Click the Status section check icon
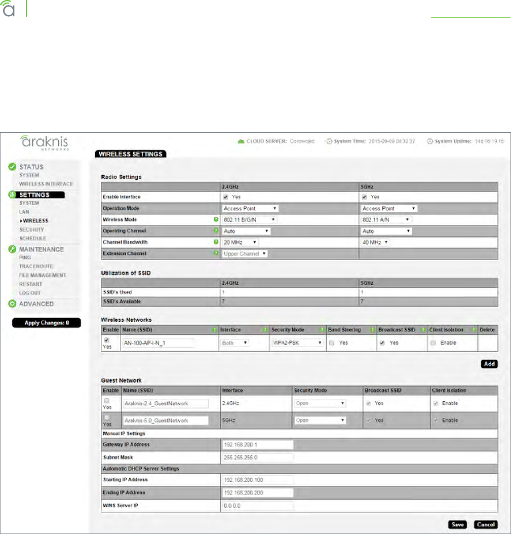The image size is (511, 534). [x=12, y=167]
